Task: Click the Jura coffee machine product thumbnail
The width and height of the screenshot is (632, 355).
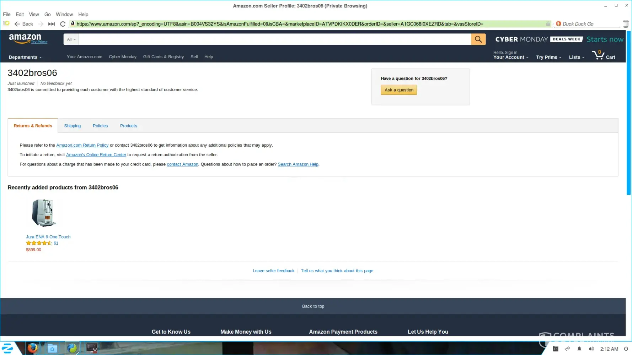Action: 44,213
